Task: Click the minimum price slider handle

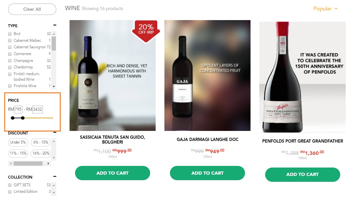Action: (x=13, y=118)
